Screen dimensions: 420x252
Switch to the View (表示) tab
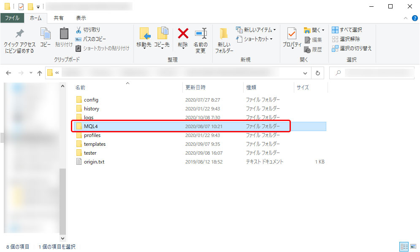(81, 18)
